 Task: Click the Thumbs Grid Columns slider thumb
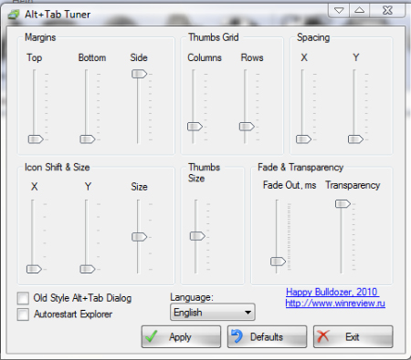[x=195, y=127]
